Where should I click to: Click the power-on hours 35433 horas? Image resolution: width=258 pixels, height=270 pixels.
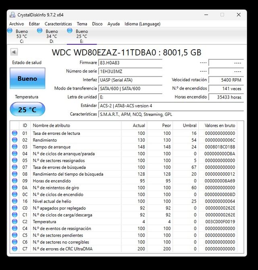coord(226,97)
